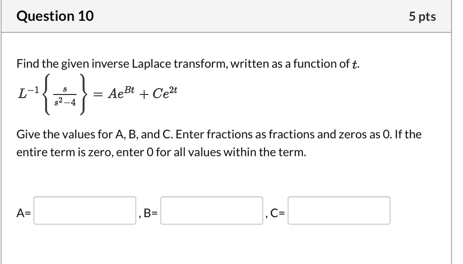Place cursor in the rightmost answer box
This screenshot has height=264, width=463.
(339, 211)
